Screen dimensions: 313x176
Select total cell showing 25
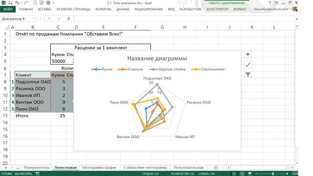coord(58,116)
